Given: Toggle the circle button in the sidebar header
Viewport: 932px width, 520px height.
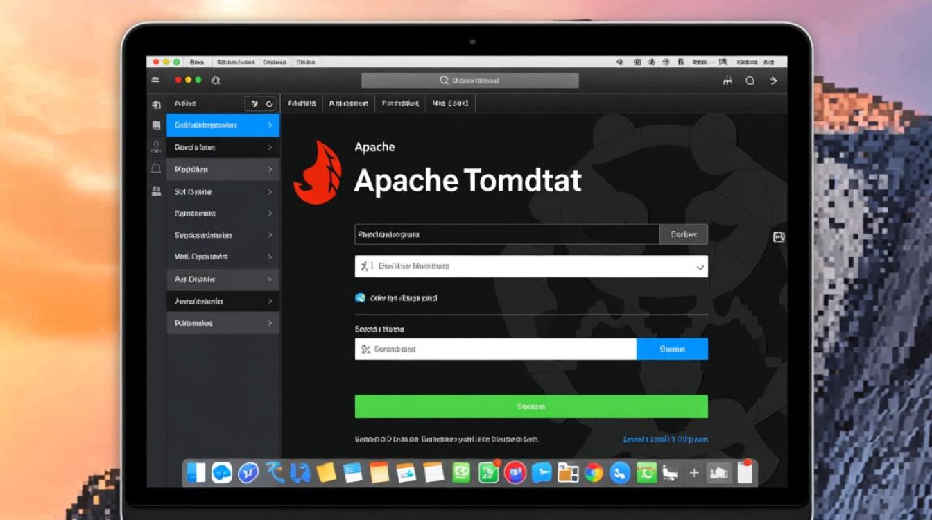Looking at the screenshot, I should click(x=269, y=103).
